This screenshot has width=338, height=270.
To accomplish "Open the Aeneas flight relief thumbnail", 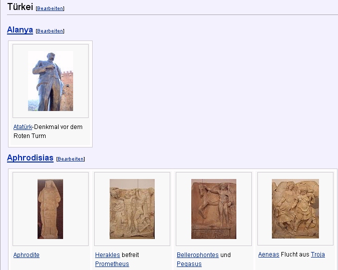I will [295, 208].
